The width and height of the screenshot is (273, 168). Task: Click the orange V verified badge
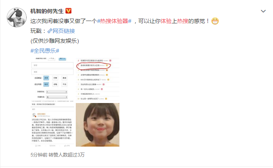click(68, 11)
